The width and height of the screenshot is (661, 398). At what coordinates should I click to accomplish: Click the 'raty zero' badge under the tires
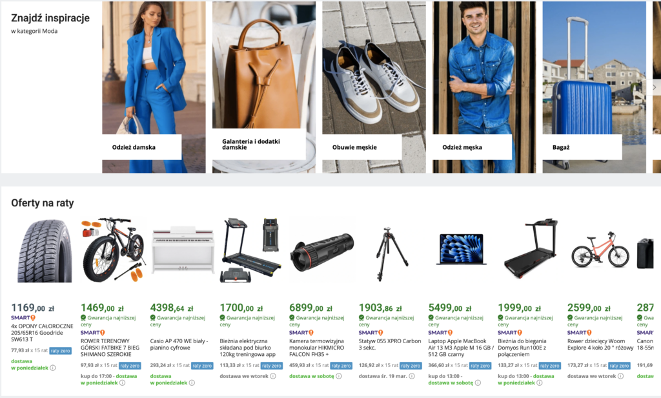[60, 350]
